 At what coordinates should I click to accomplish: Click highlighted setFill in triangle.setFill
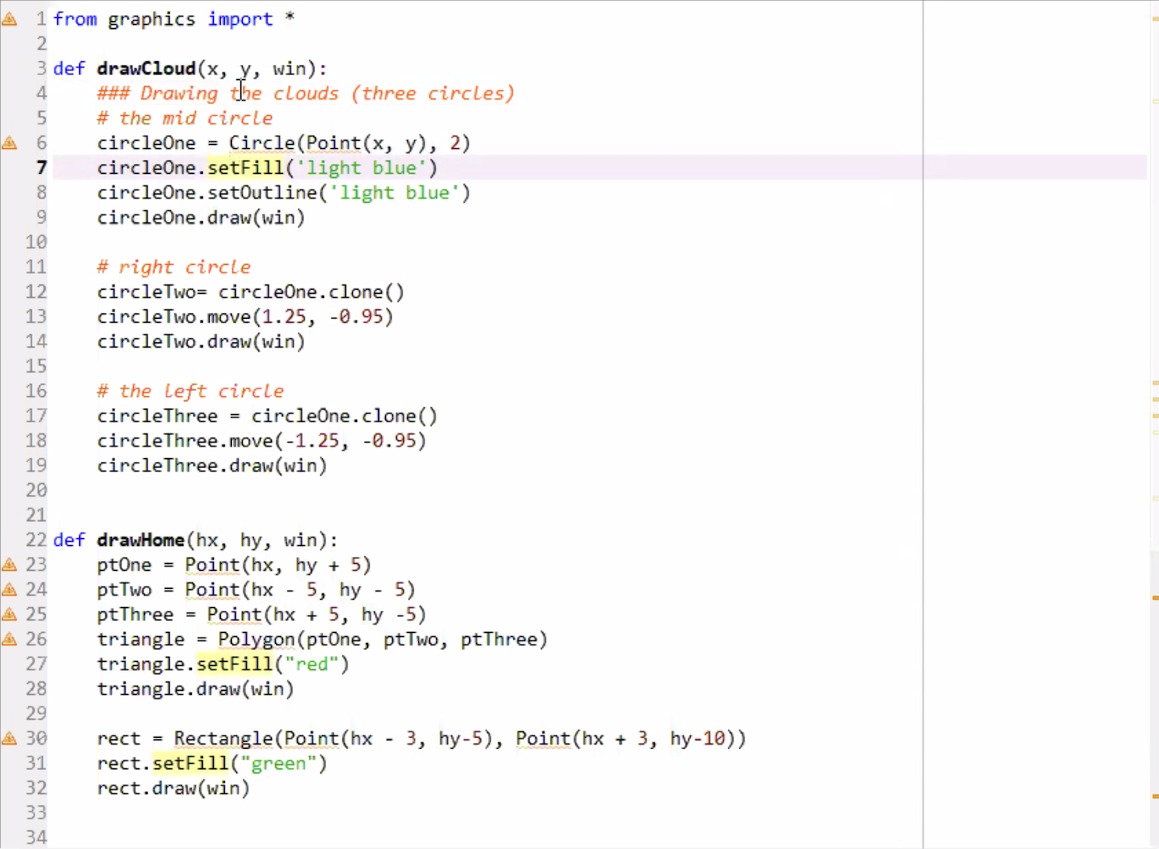point(235,664)
